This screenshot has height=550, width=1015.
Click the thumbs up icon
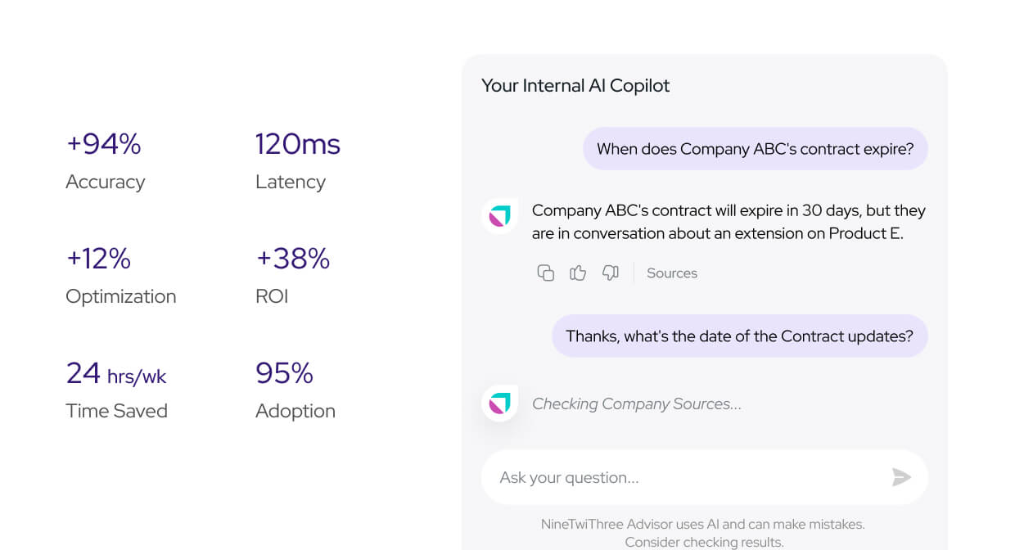point(578,273)
